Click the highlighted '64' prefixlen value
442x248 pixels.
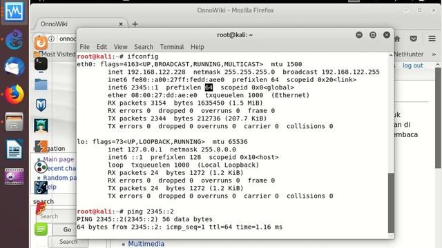209,87
